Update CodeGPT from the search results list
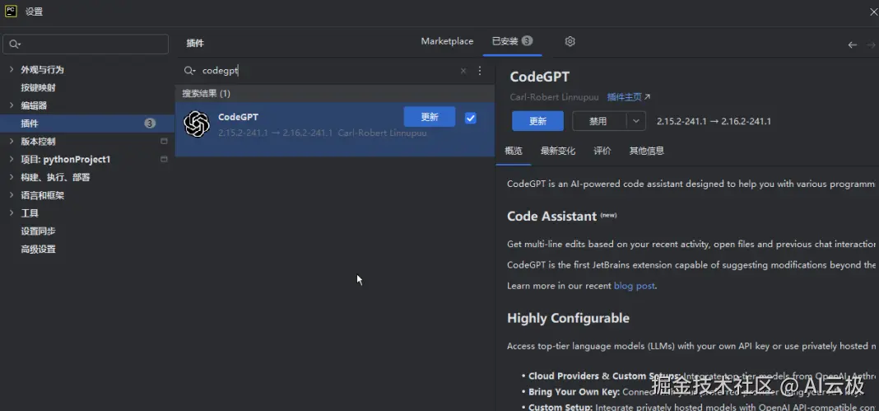 tap(430, 117)
